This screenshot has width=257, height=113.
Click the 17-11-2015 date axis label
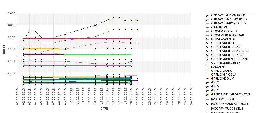113,96
